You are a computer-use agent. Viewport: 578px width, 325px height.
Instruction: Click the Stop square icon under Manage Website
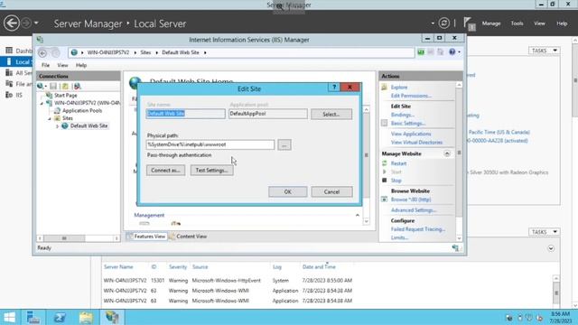[385, 181]
